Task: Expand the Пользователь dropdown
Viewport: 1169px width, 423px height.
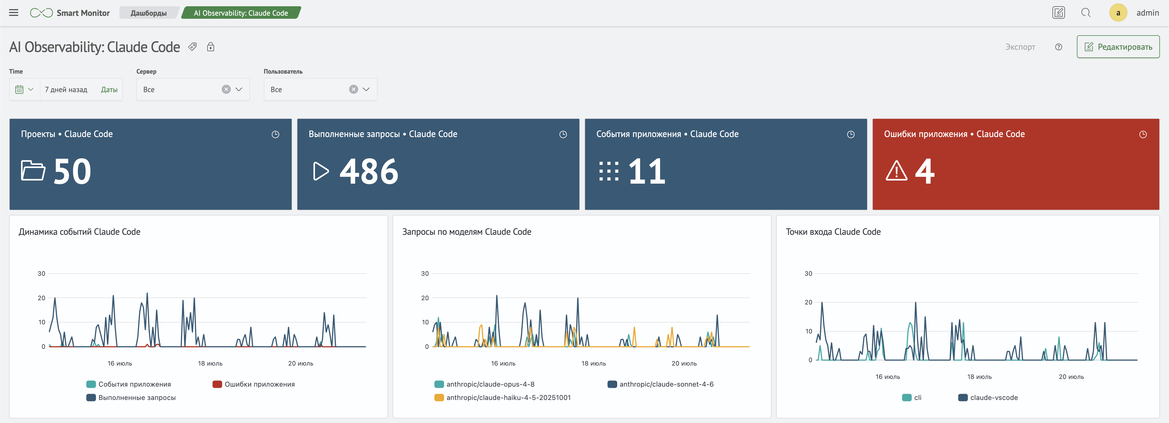Action: 366,90
